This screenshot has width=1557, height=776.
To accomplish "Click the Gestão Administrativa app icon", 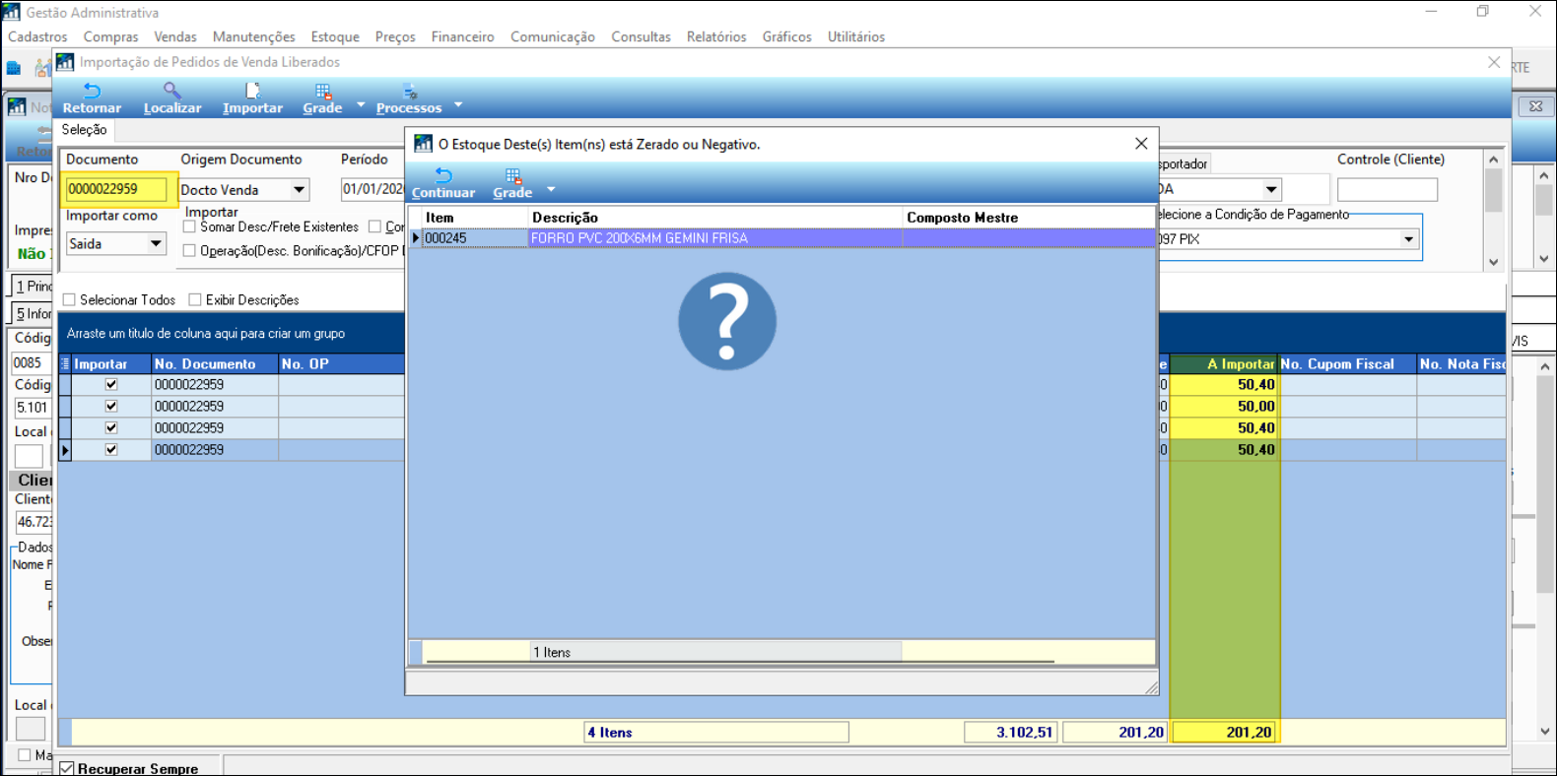I will (12, 12).
